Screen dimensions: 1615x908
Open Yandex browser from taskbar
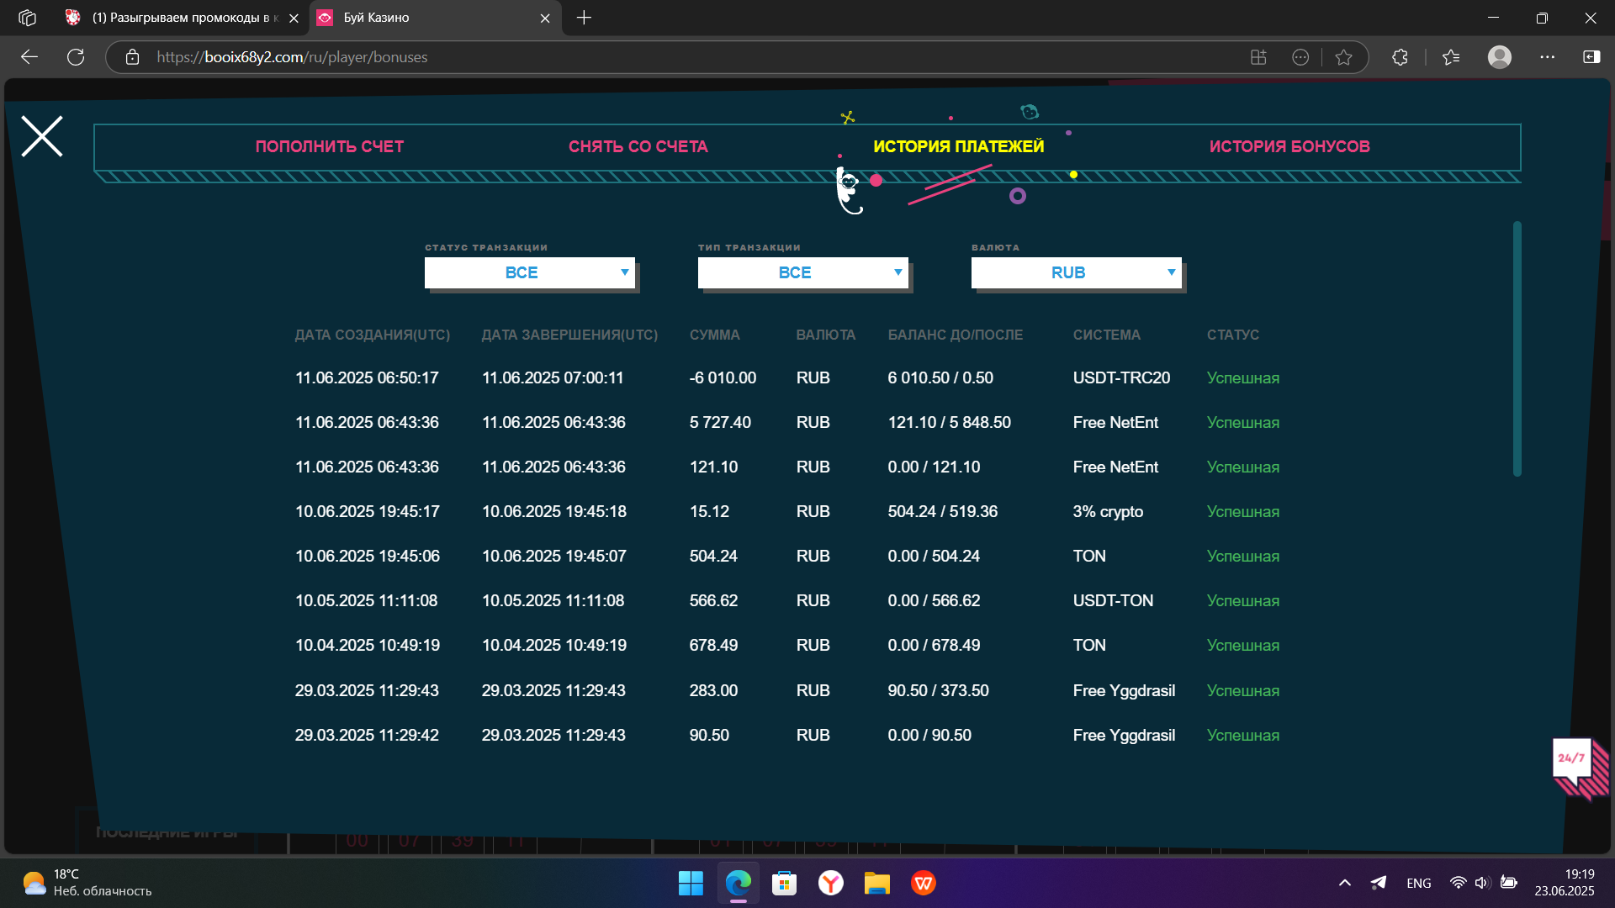tap(830, 883)
